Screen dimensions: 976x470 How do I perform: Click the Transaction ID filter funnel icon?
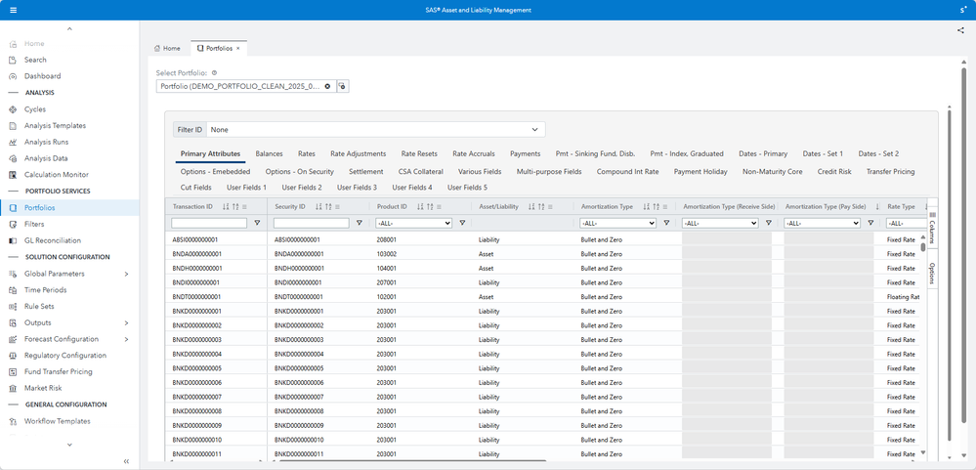tap(257, 223)
